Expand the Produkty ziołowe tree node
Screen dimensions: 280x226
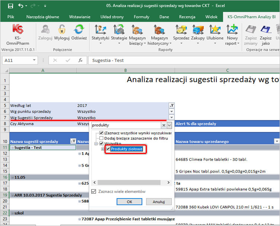pos(103,149)
